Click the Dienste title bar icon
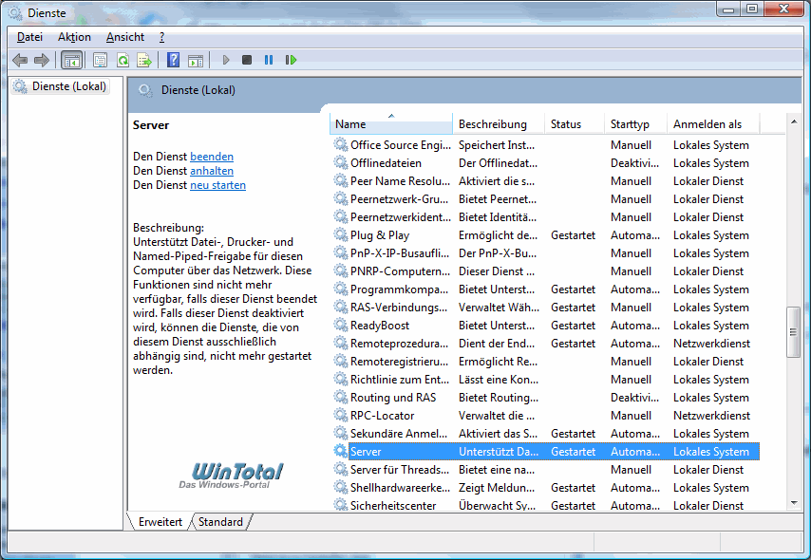Viewport: 811px width, 560px height. pos(15,12)
